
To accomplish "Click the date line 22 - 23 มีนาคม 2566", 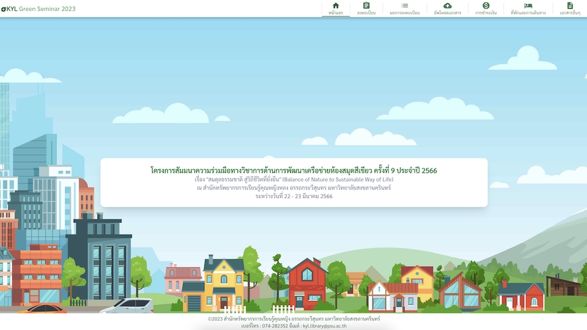I will pyautogui.click(x=294, y=196).
